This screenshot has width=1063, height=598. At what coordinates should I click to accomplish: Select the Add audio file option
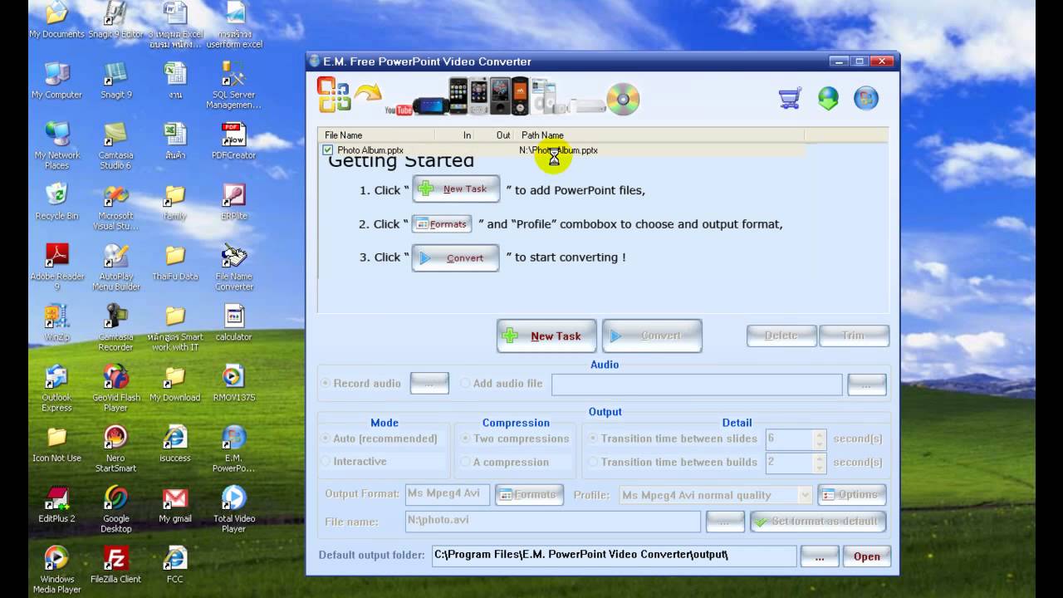[465, 384]
